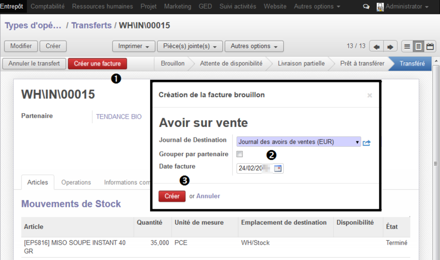This screenshot has width=440, height=260.
Task: Open Suivi activités menu
Action: pos(238,7)
